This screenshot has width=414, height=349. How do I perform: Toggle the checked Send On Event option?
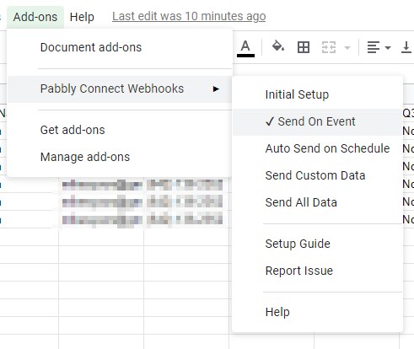(x=318, y=121)
